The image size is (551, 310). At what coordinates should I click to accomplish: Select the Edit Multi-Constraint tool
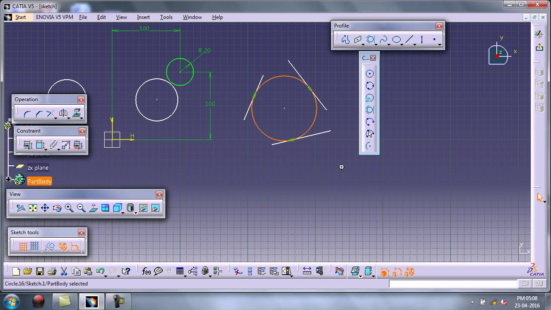pos(78,145)
